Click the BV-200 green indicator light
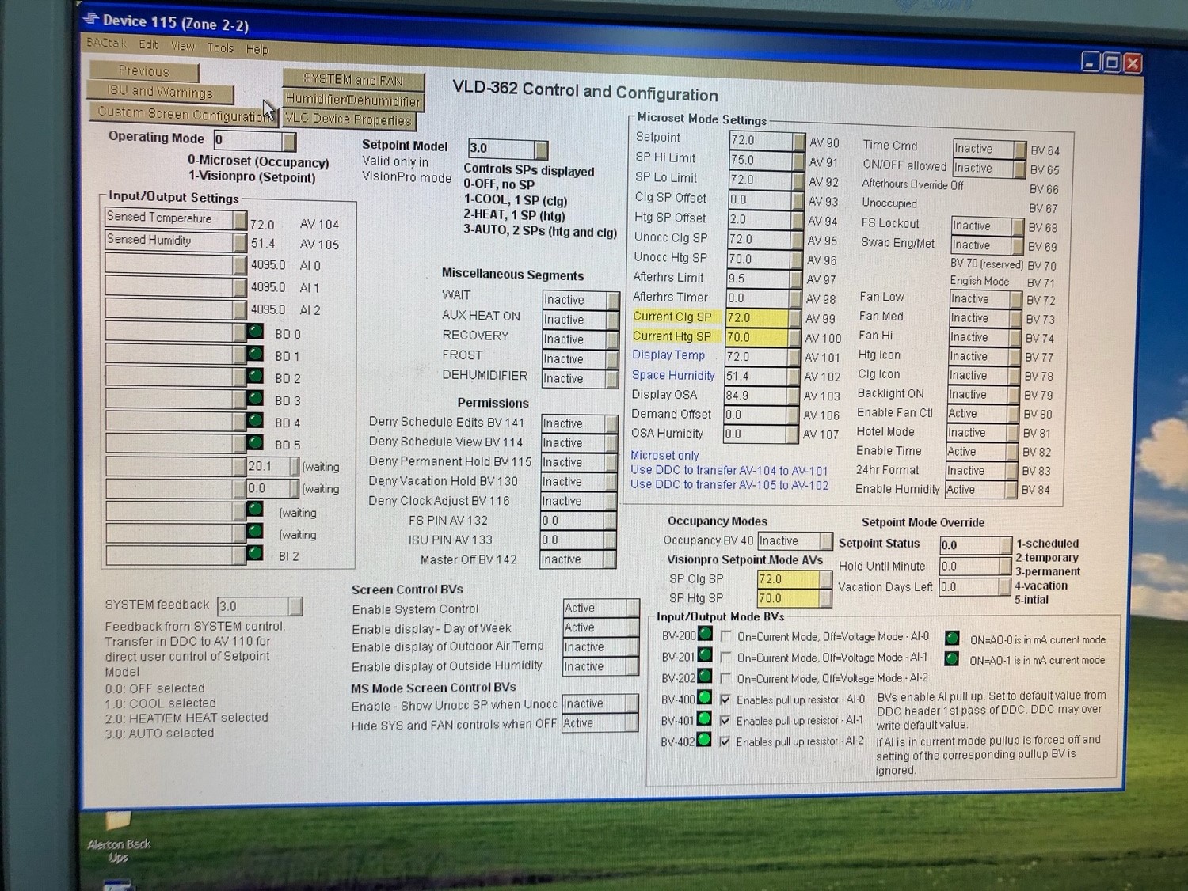 click(704, 634)
